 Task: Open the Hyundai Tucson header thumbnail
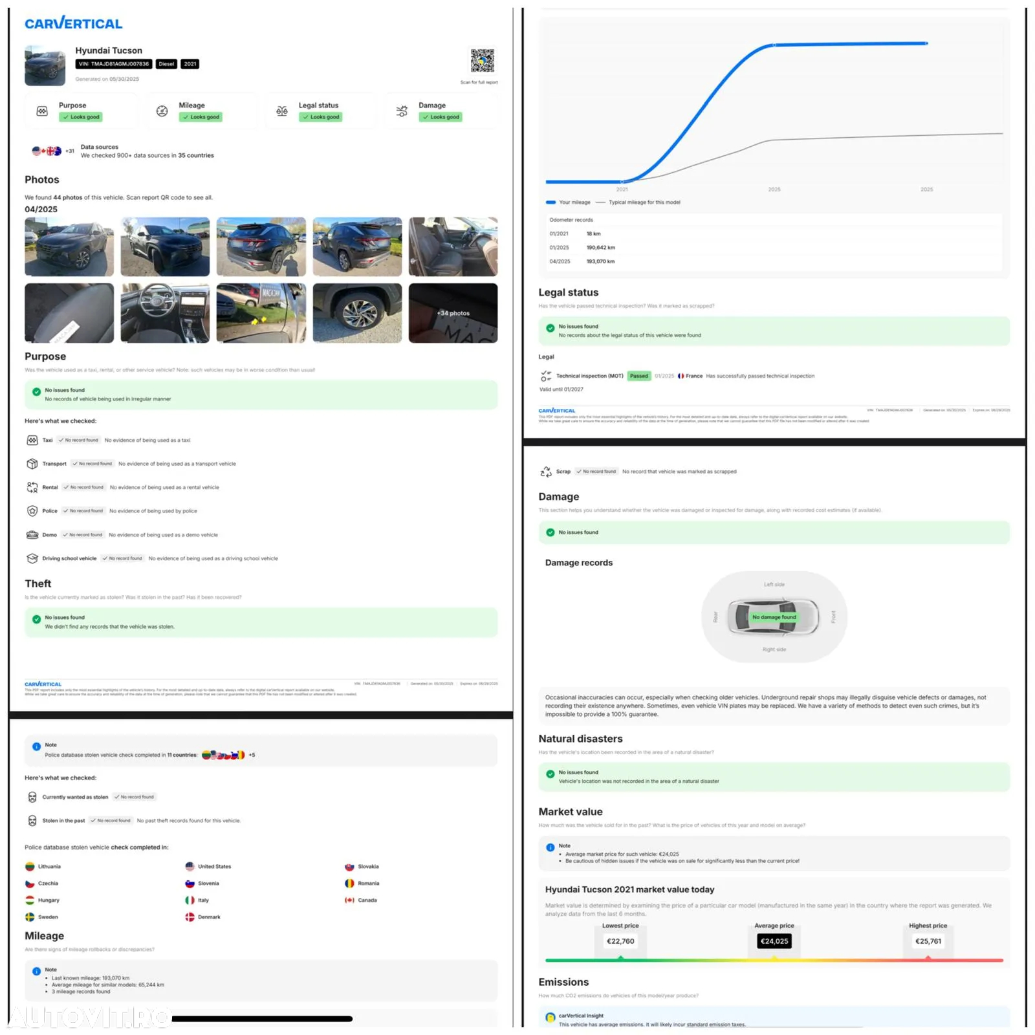pyautogui.click(x=45, y=65)
